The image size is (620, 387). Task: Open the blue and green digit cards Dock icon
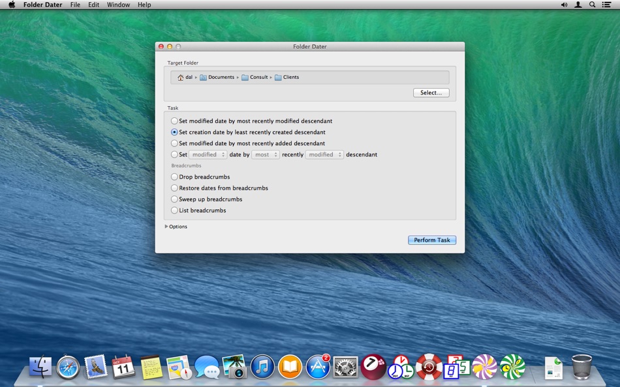pos(457,367)
